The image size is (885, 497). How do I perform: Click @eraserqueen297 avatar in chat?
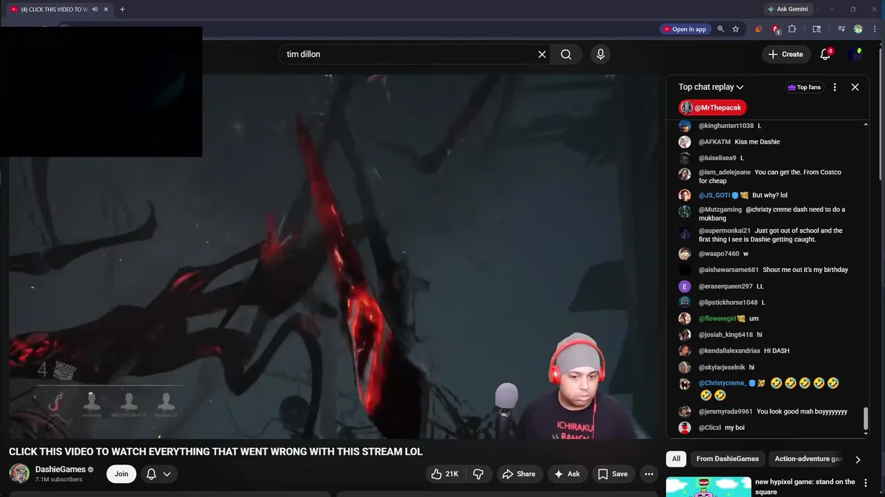684,286
